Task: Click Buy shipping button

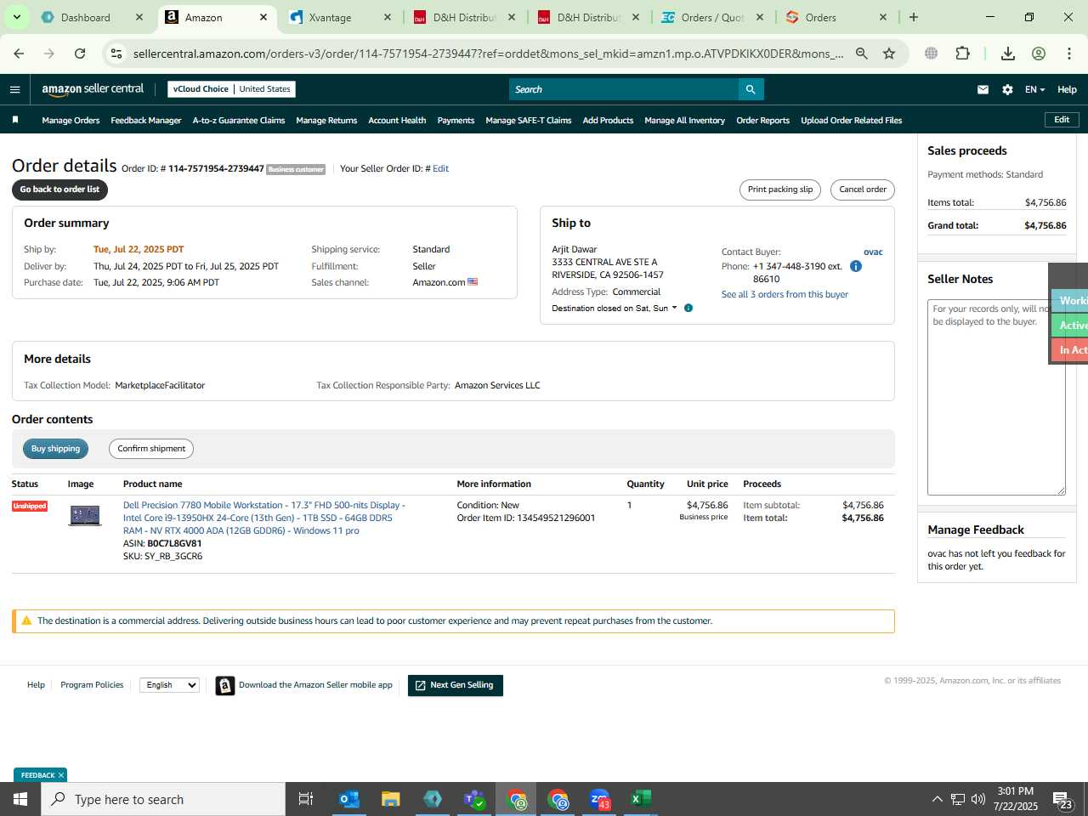Action: (55, 449)
